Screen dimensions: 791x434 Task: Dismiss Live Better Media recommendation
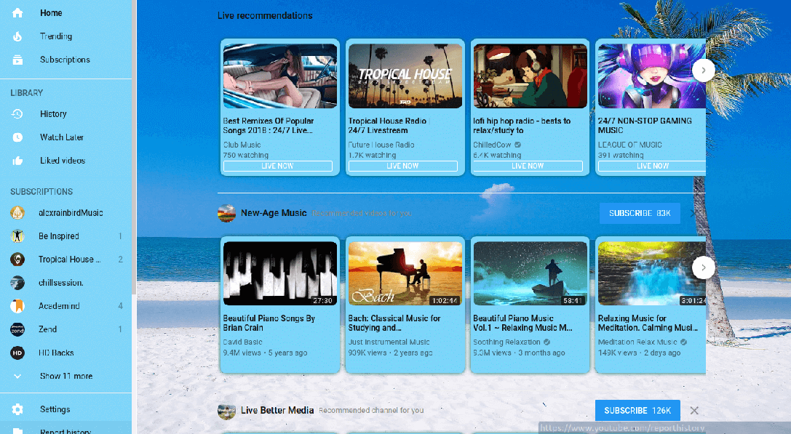tap(694, 411)
